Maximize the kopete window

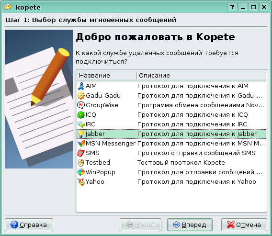(253, 7)
